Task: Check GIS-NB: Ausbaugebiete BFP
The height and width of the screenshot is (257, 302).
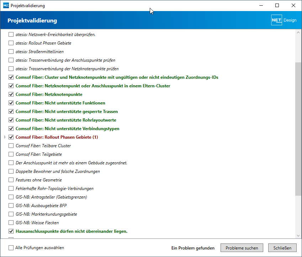Action: click(11, 205)
